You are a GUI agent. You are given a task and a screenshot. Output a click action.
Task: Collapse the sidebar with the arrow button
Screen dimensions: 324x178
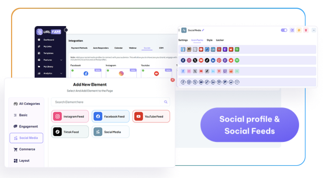pos(66,30)
